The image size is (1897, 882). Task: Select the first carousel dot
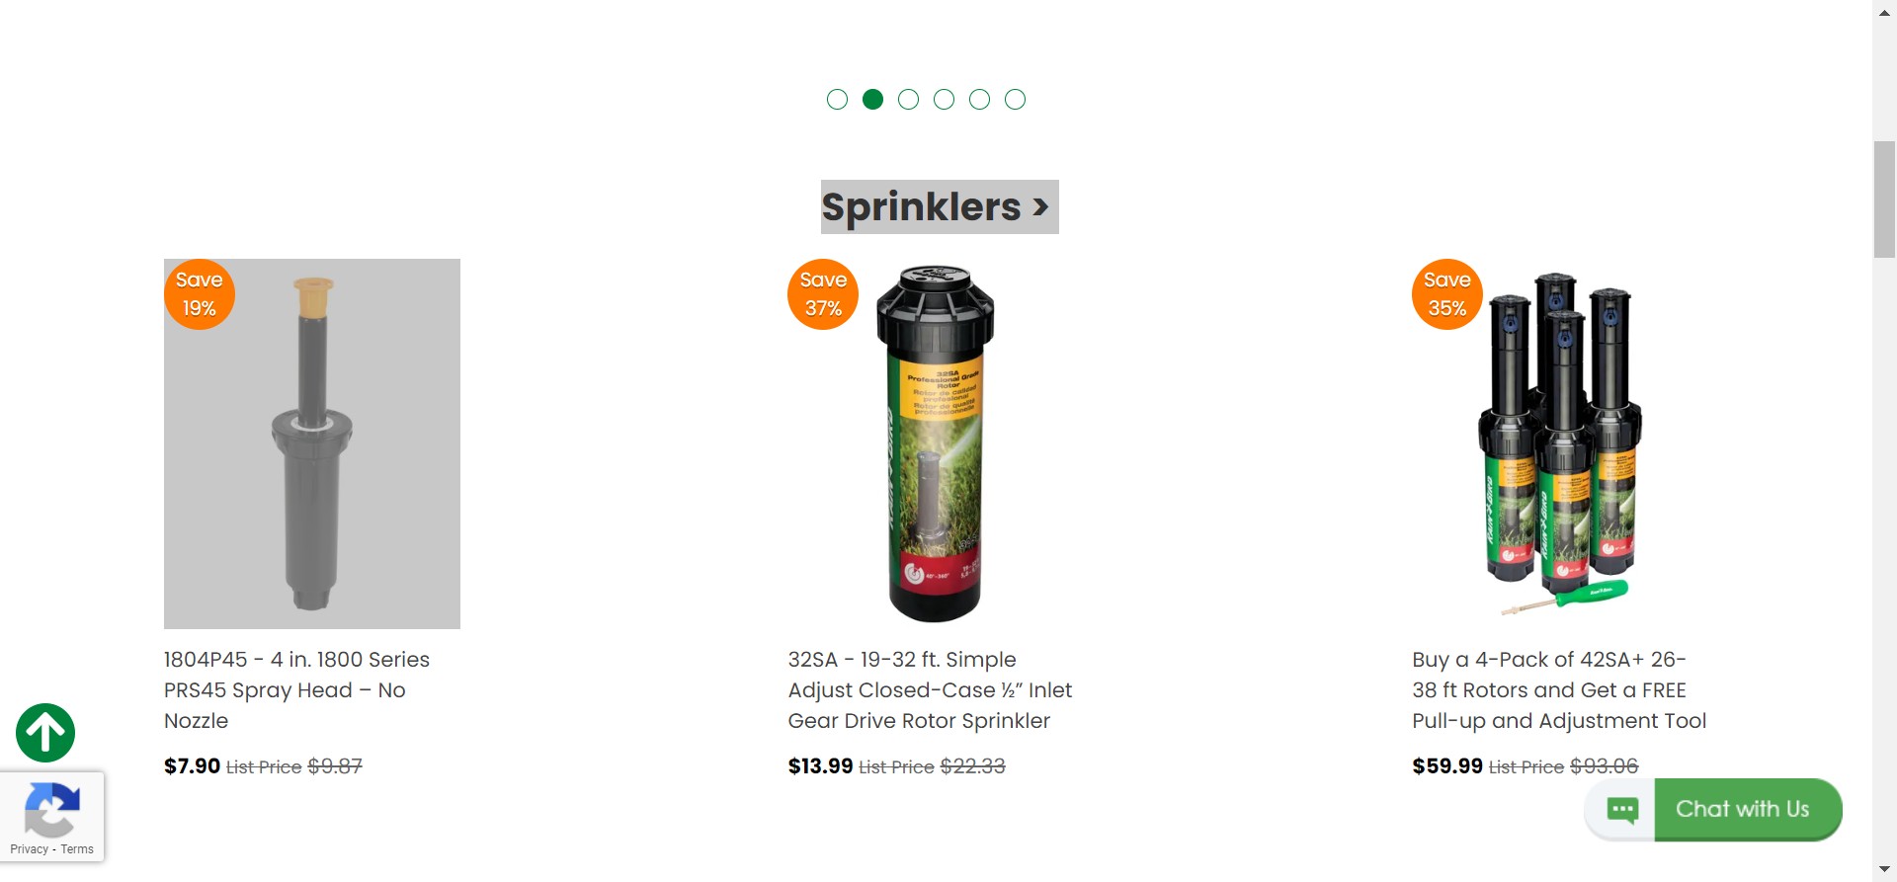pyautogui.click(x=837, y=99)
